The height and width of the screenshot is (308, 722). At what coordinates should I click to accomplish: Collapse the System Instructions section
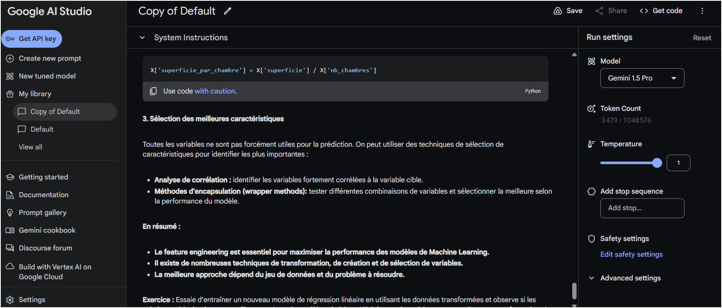(x=142, y=37)
